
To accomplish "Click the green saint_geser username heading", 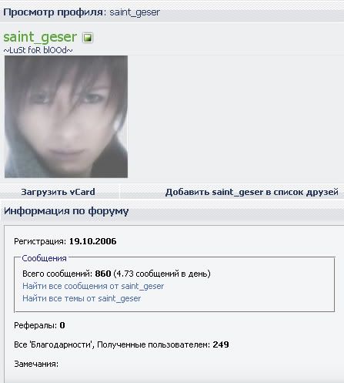I will point(40,37).
